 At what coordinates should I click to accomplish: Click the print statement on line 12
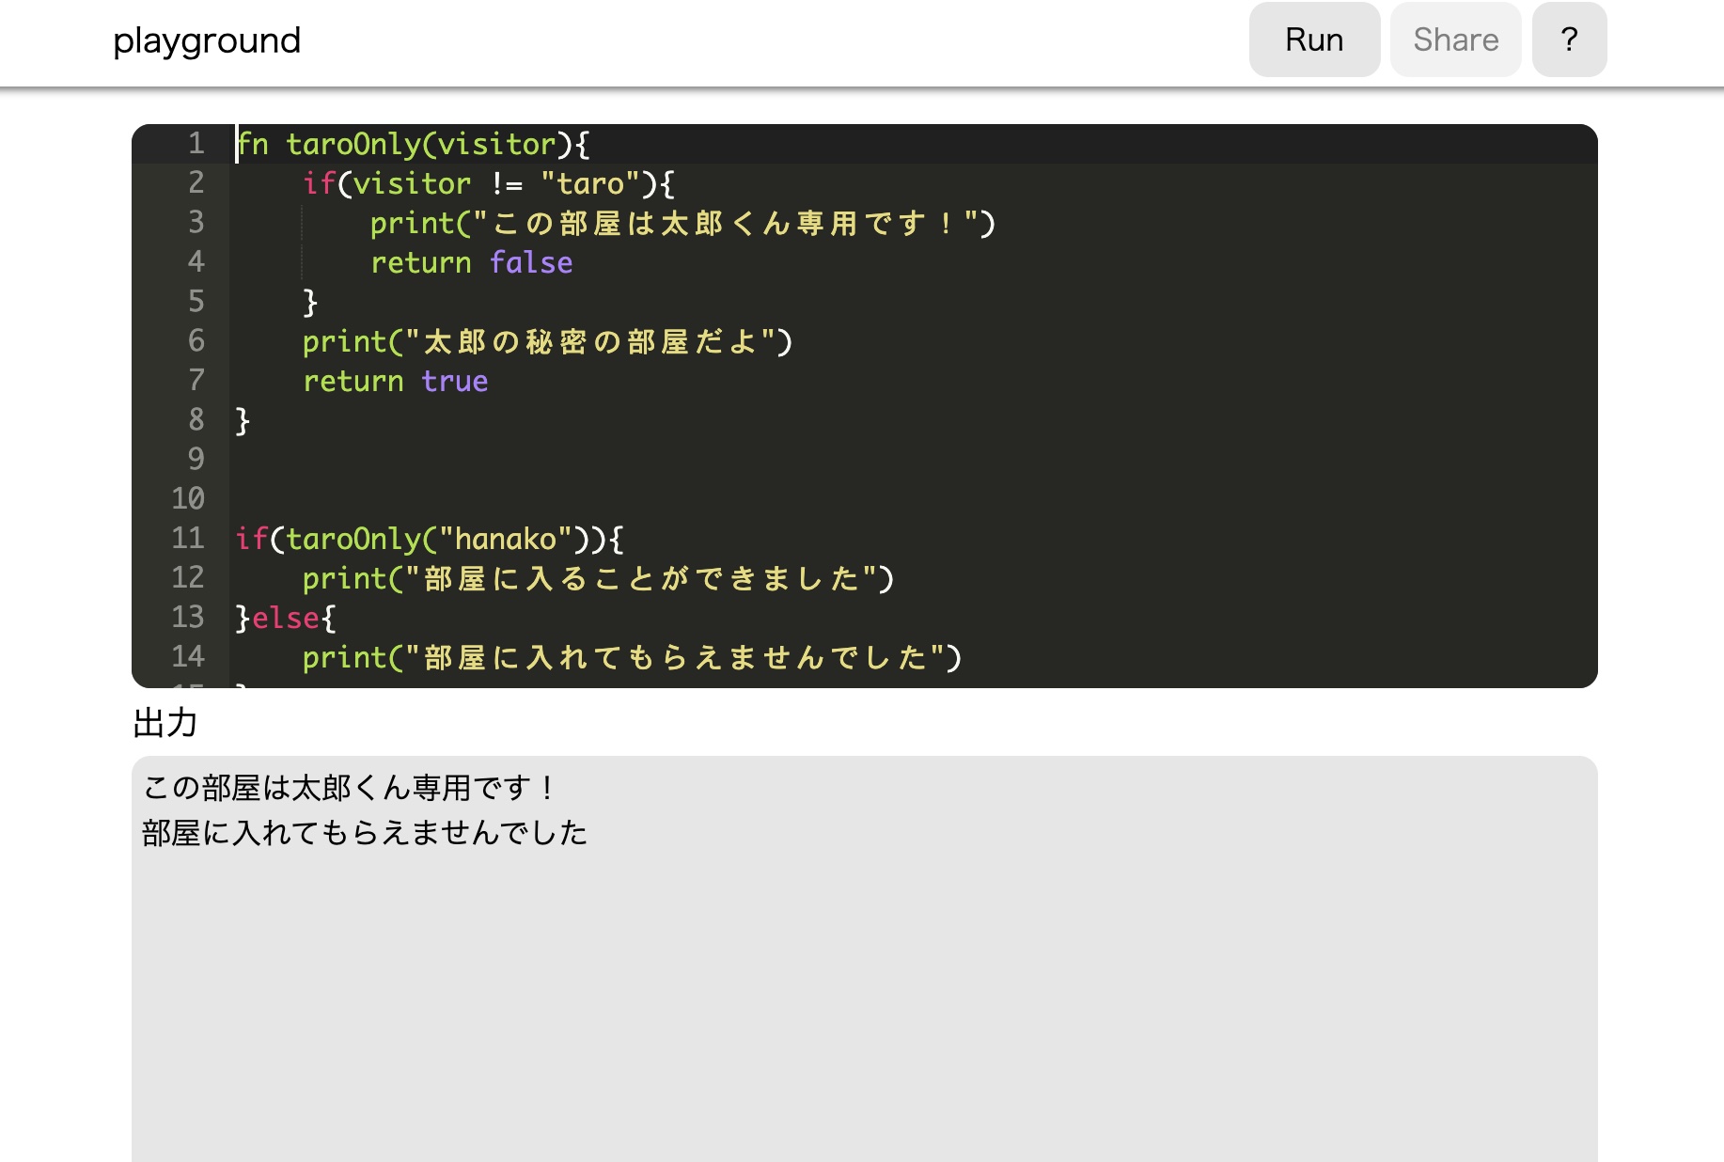pyautogui.click(x=598, y=579)
